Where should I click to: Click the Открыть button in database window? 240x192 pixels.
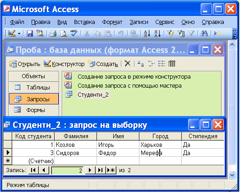25,64
